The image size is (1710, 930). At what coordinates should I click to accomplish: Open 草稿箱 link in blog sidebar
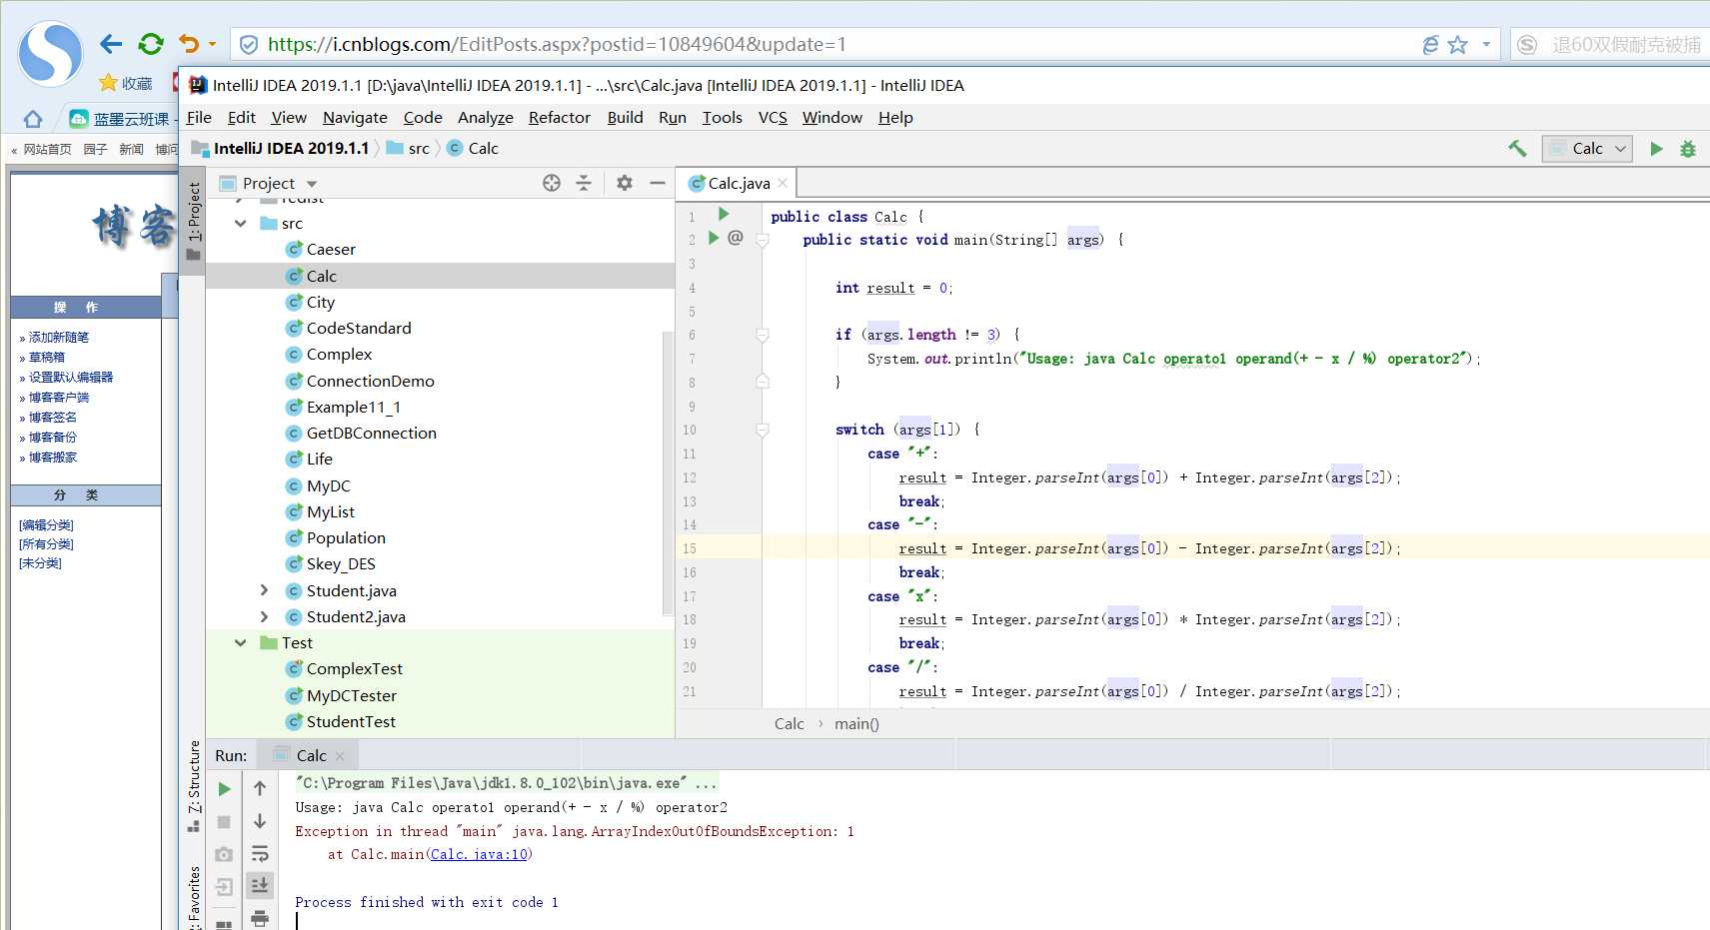46,358
